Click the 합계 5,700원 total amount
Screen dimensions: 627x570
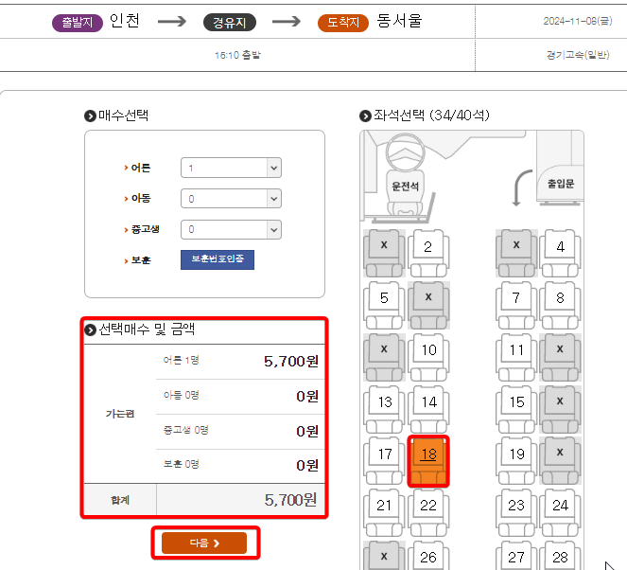point(290,500)
